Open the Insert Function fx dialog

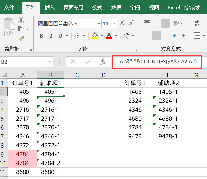[x=103, y=62]
